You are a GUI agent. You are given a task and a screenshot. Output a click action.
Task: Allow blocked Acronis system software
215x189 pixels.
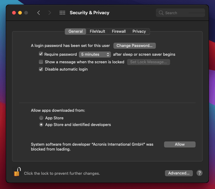coord(180,144)
